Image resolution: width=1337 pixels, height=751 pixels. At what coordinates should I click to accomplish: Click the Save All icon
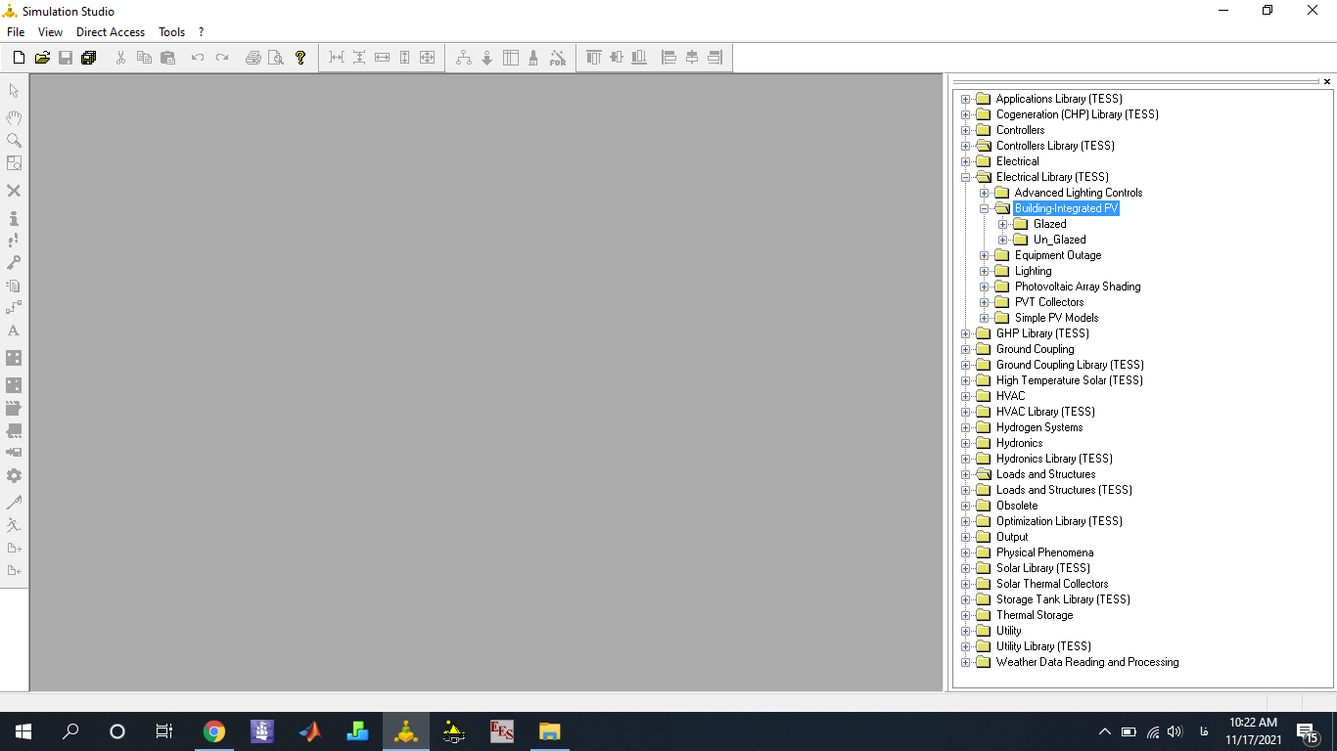[89, 58]
